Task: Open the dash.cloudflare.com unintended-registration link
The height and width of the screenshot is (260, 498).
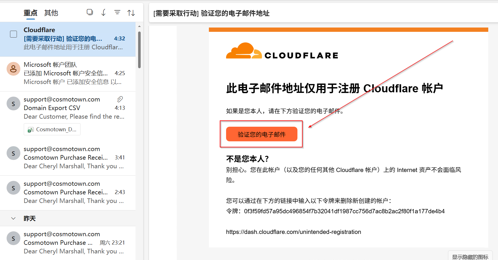Action: click(293, 232)
